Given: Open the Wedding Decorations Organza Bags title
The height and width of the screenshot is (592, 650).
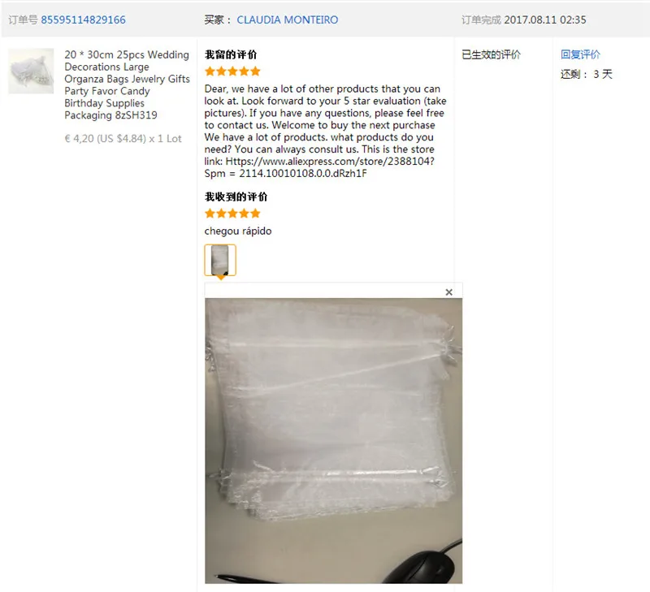Looking at the screenshot, I should (x=127, y=85).
